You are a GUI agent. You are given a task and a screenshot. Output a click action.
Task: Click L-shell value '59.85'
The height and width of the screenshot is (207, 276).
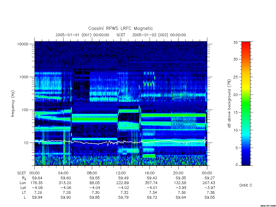point(95,198)
